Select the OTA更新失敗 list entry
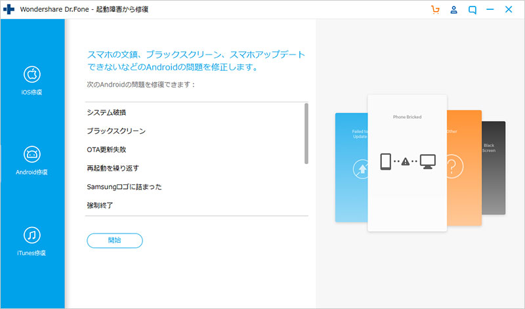Image resolution: width=525 pixels, height=309 pixels. click(106, 150)
